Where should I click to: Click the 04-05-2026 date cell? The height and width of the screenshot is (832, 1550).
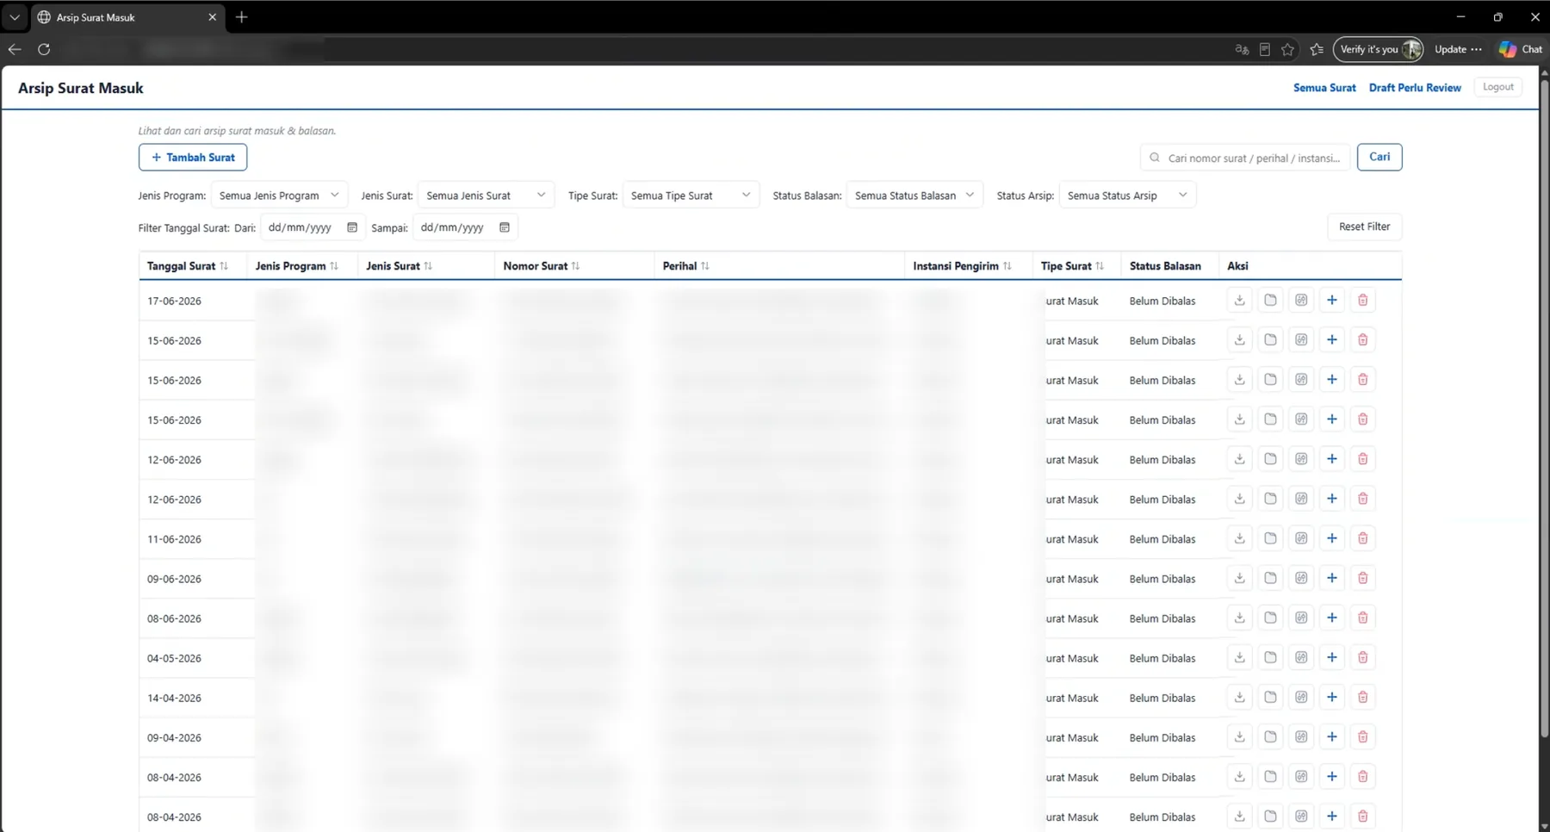174,658
